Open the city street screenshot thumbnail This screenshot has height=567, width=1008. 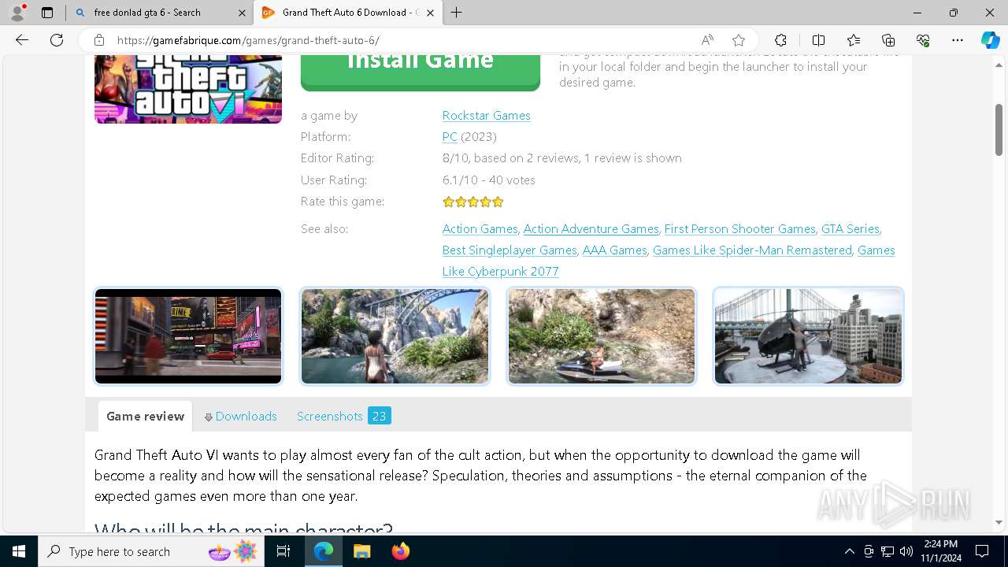188,336
